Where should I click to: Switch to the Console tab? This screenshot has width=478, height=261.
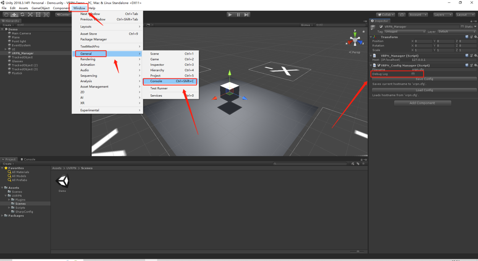28,159
